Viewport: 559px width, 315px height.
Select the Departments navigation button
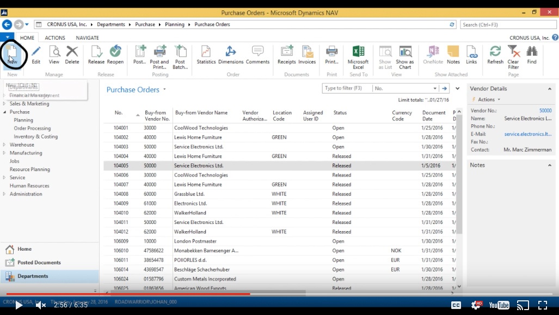tap(50, 276)
